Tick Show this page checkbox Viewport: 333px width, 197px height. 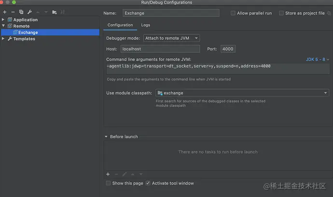(x=108, y=183)
